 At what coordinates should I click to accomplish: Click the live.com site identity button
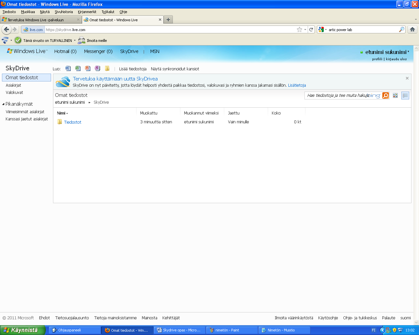pyautogui.click(x=33, y=29)
